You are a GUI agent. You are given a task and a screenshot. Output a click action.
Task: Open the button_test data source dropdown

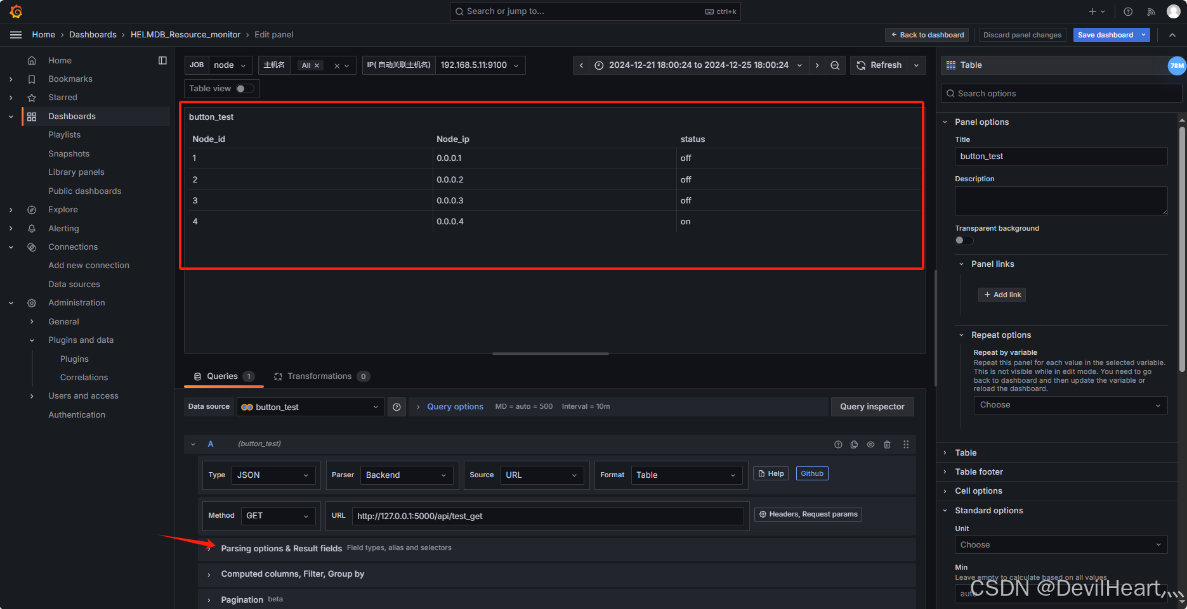click(311, 407)
